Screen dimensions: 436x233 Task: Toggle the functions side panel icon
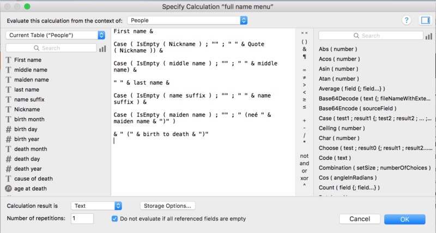(425, 20)
